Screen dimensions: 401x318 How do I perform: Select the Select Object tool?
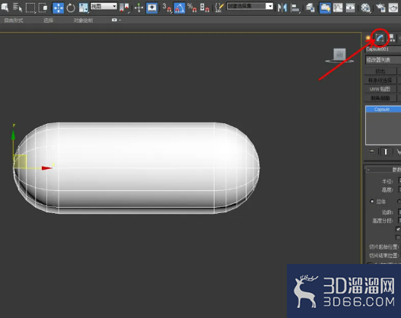point(5,8)
